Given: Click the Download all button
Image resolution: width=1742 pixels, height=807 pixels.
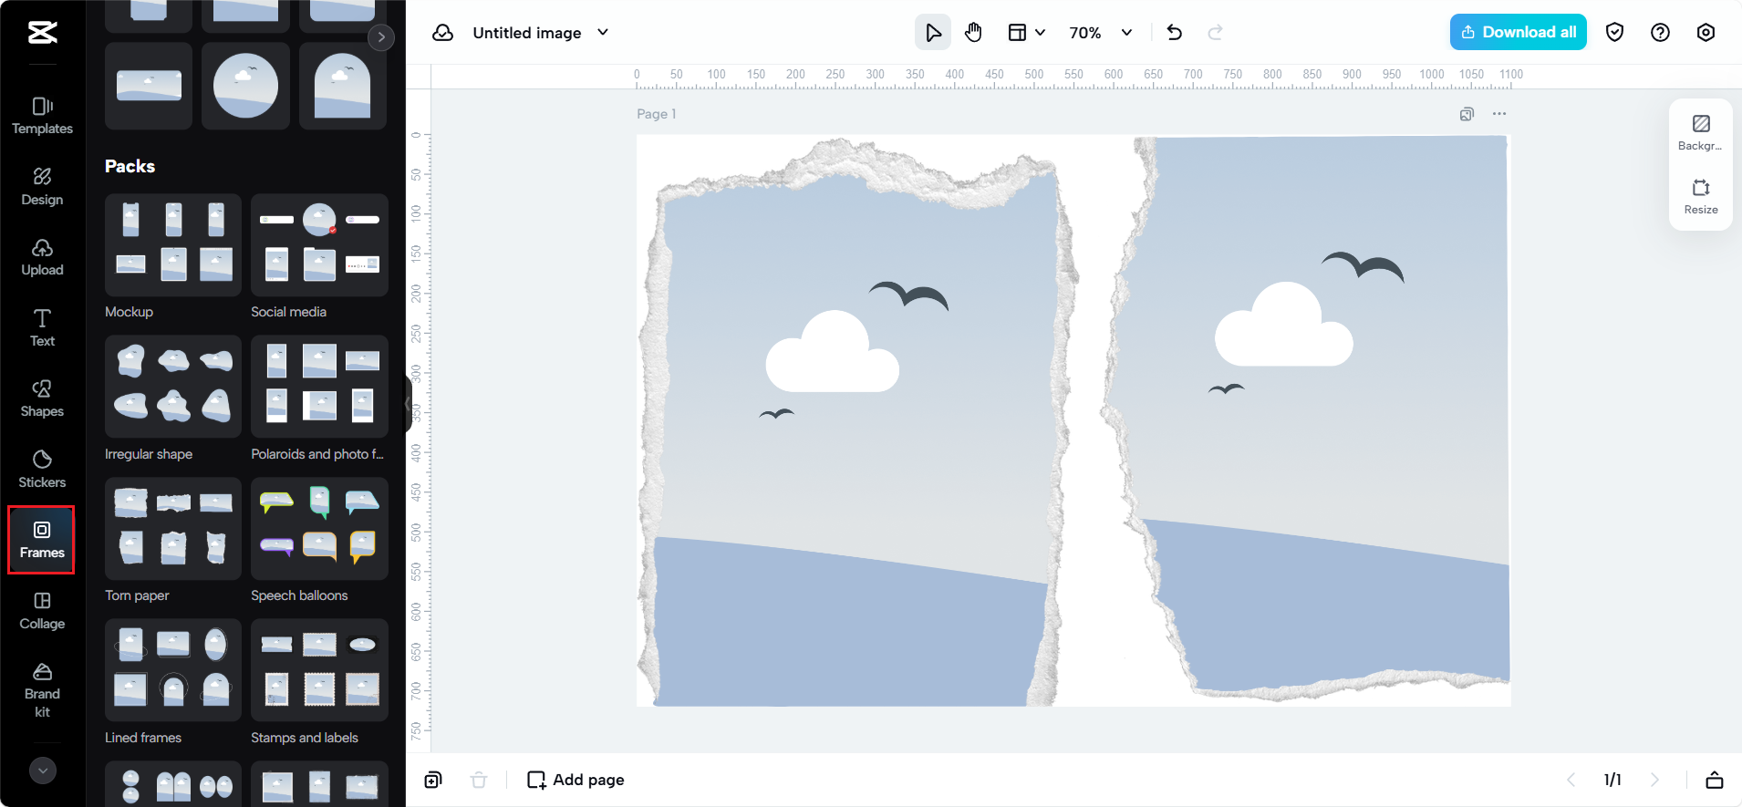Looking at the screenshot, I should tap(1519, 32).
